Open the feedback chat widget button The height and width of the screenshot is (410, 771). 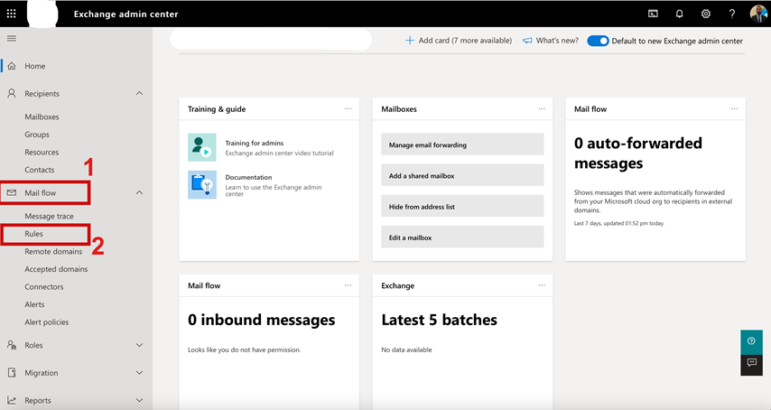click(x=751, y=363)
